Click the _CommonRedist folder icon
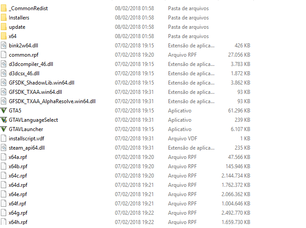Viewport: 306px width, 228px height. (4, 8)
